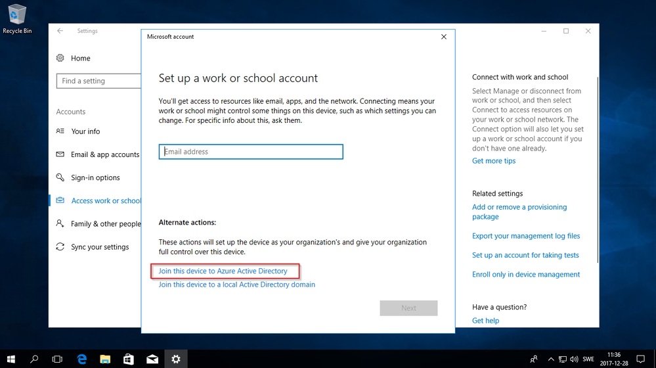
Task: Click Add or remove a provisioning package
Action: click(519, 212)
